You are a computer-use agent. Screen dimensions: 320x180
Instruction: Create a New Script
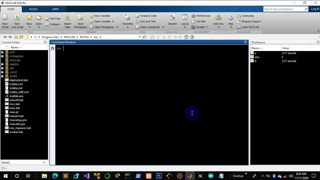(x=5, y=21)
